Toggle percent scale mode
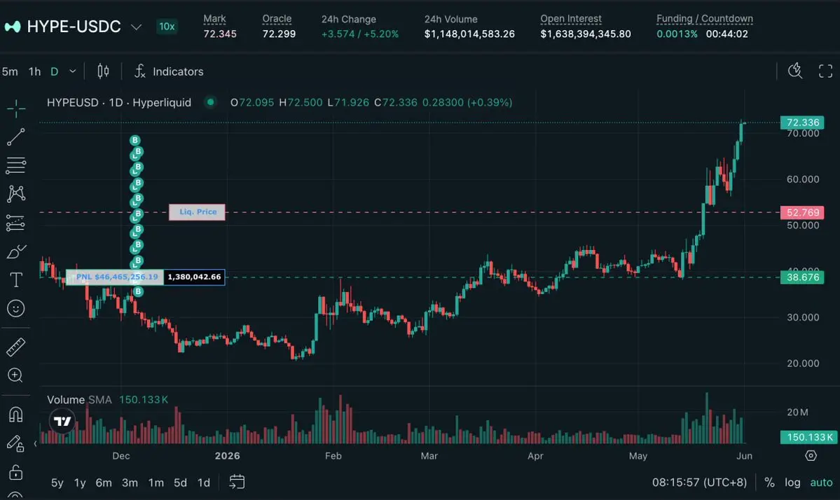The height and width of the screenshot is (500, 840). (769, 482)
